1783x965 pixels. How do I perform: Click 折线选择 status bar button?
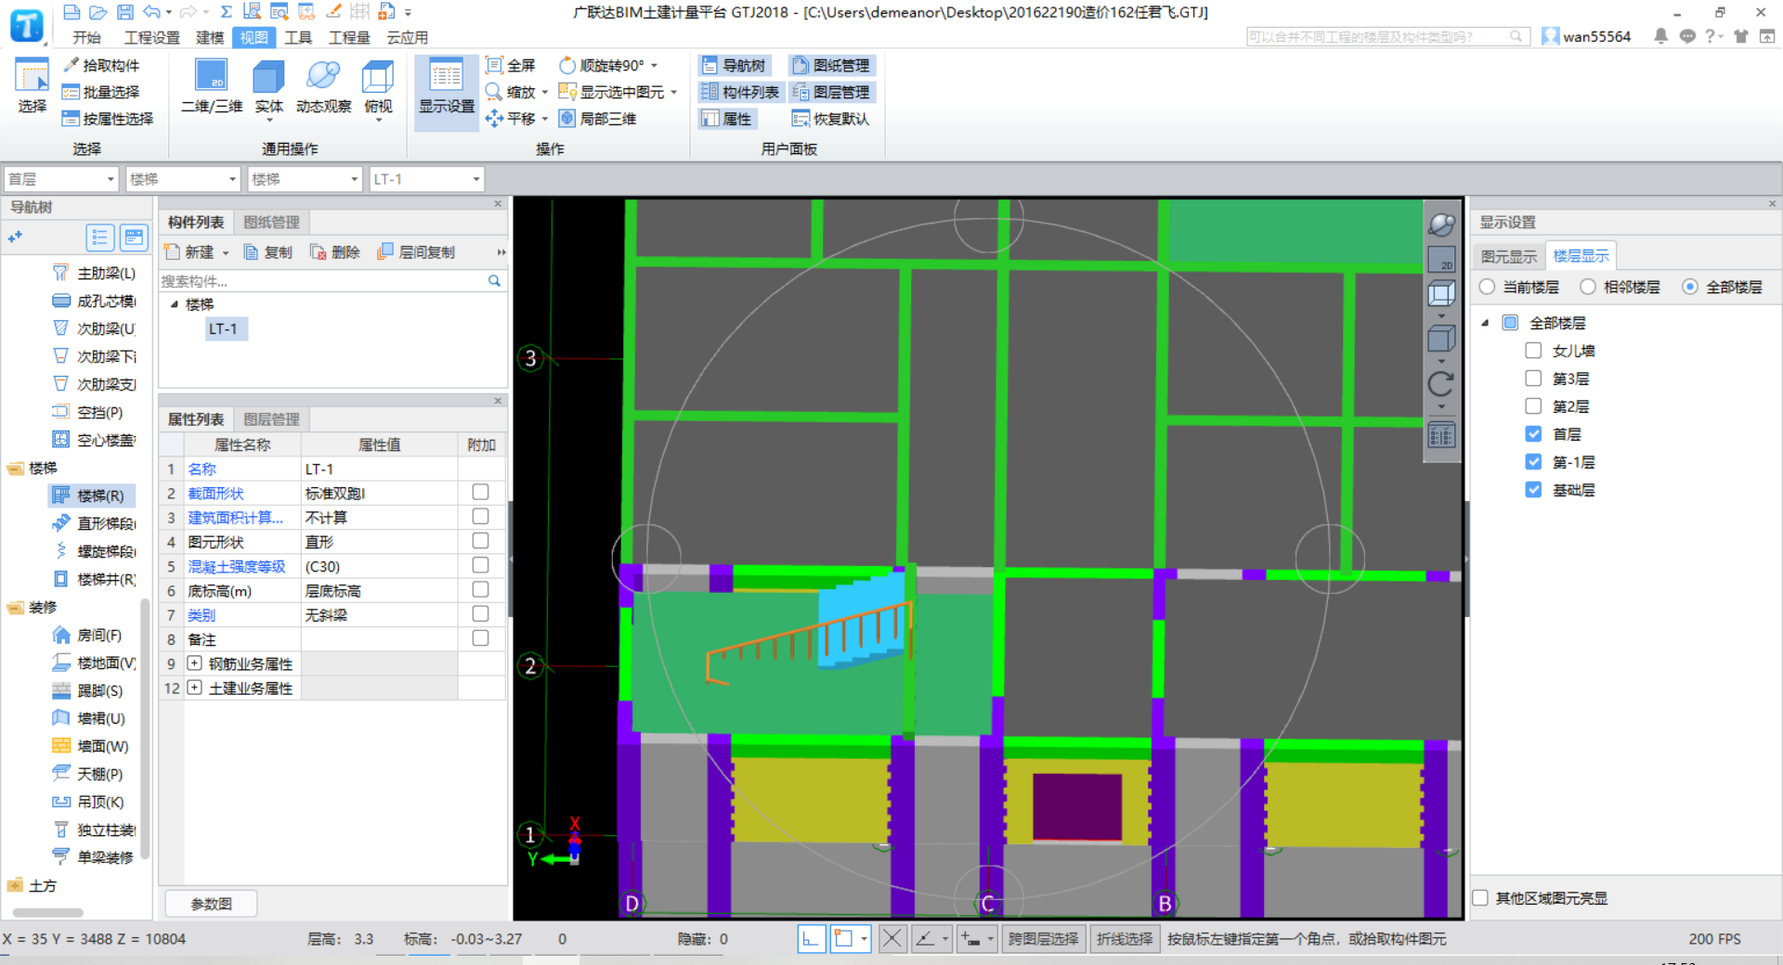coord(1124,939)
